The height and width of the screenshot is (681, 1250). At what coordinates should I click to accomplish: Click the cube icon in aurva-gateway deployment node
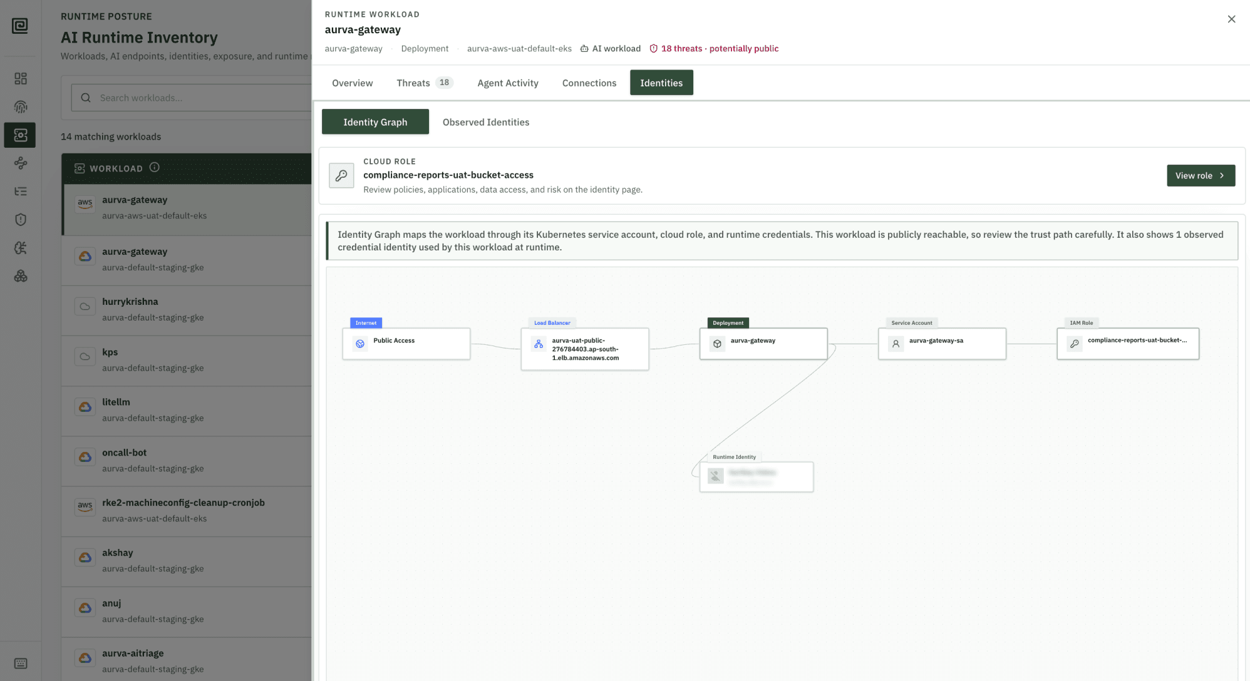point(717,344)
